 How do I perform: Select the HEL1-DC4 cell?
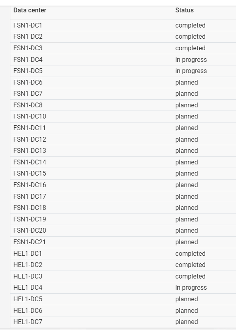point(28,287)
